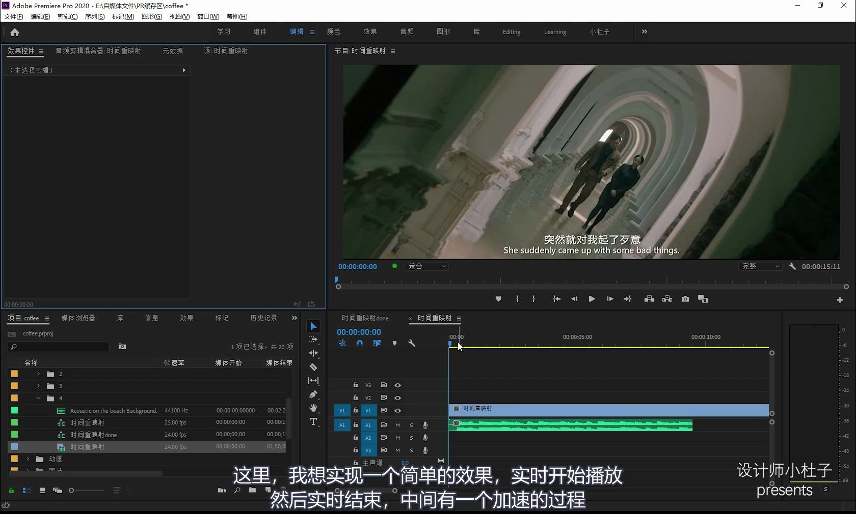Open the 序列(S) menu

pos(95,17)
